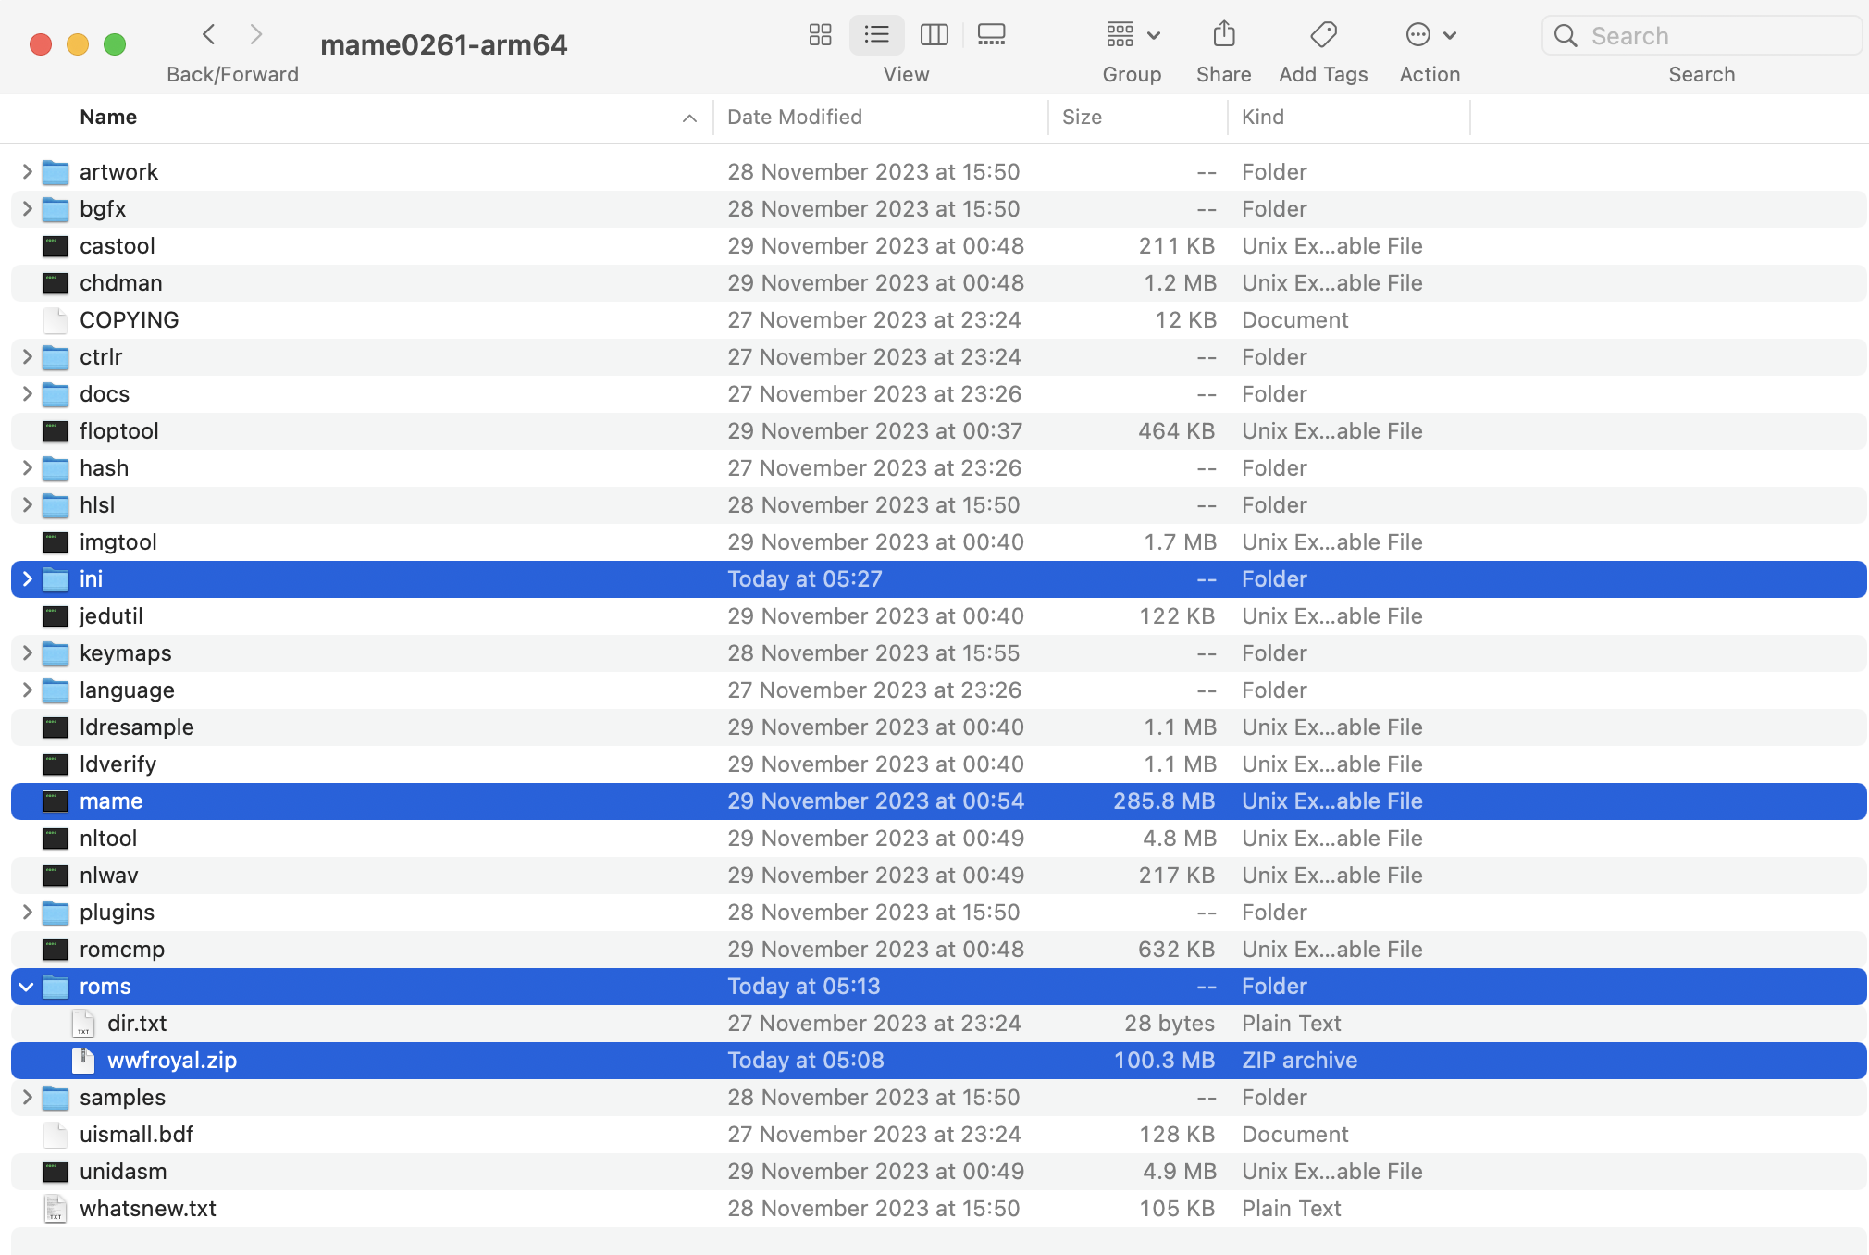Select the mame executable icon
This screenshot has height=1255, width=1869.
[x=56, y=801]
